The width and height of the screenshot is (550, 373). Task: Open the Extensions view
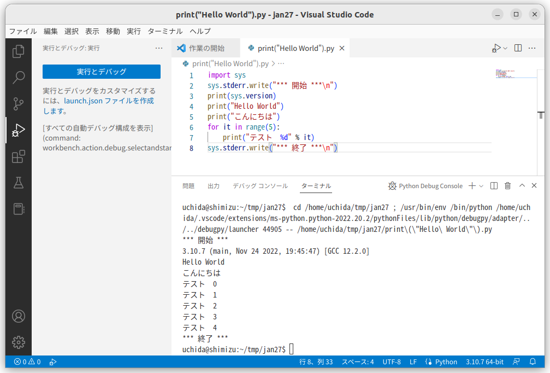18,156
